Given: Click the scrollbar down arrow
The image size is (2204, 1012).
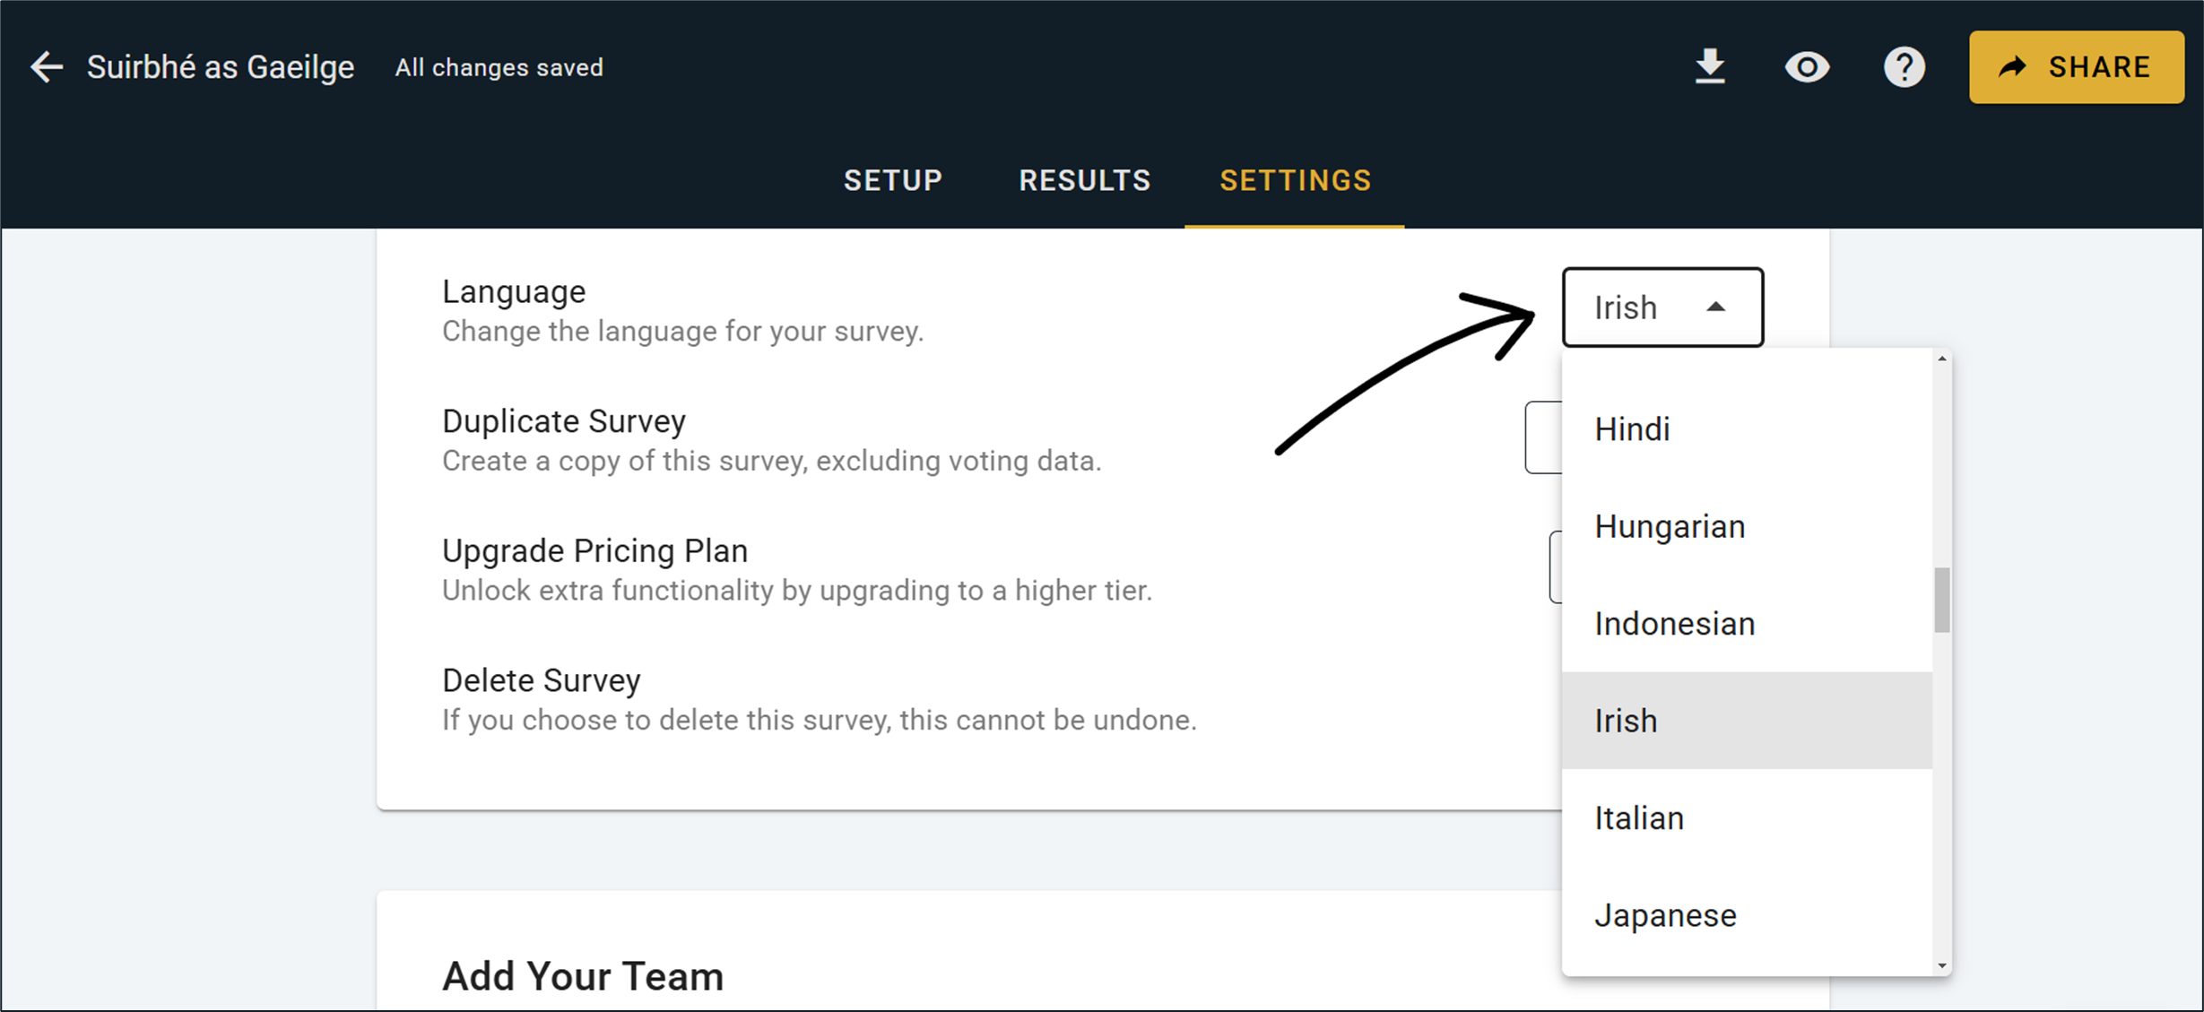Looking at the screenshot, I should [x=1942, y=965].
